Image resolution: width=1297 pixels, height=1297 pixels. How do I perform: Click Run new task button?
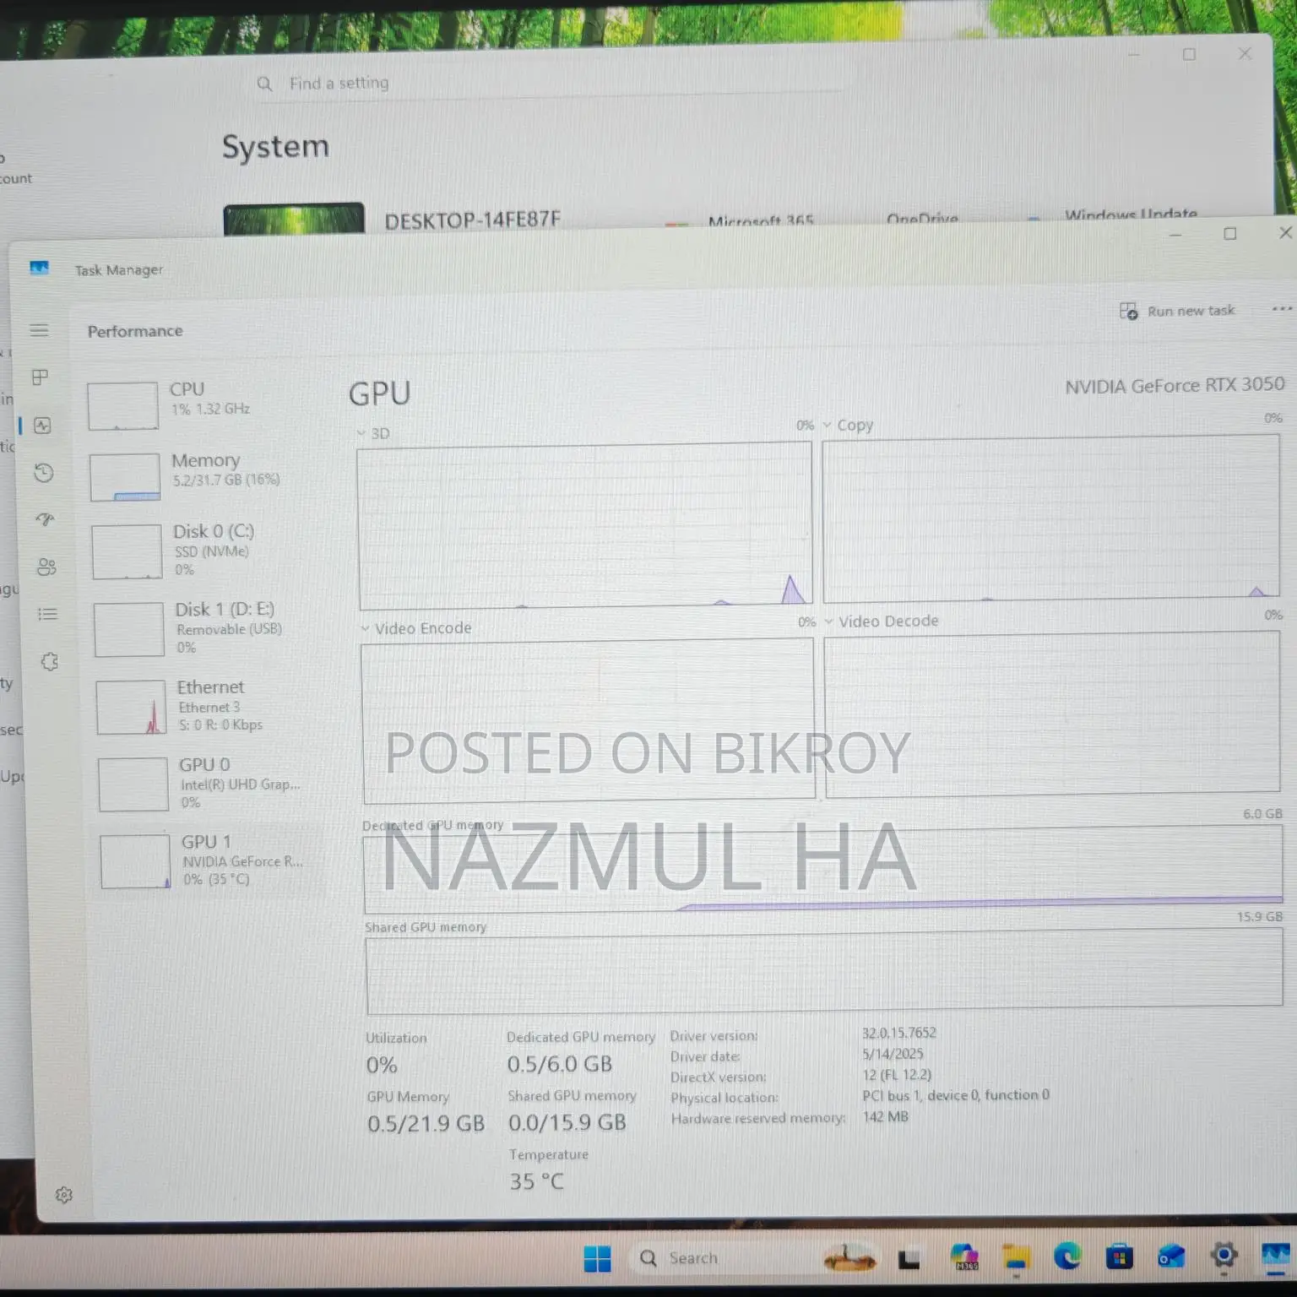[1177, 311]
